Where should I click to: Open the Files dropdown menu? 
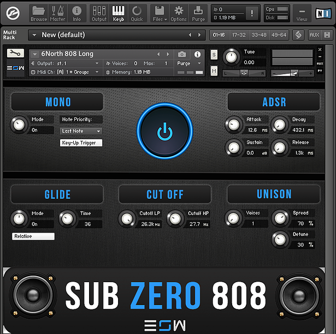(160, 13)
